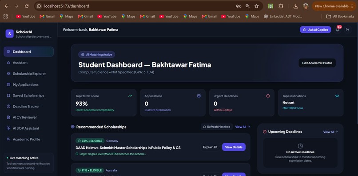Click Explain Fit for DAAD Helmut-Schmidt scholarship
Screen dimensions: 358x176
pos(210,147)
